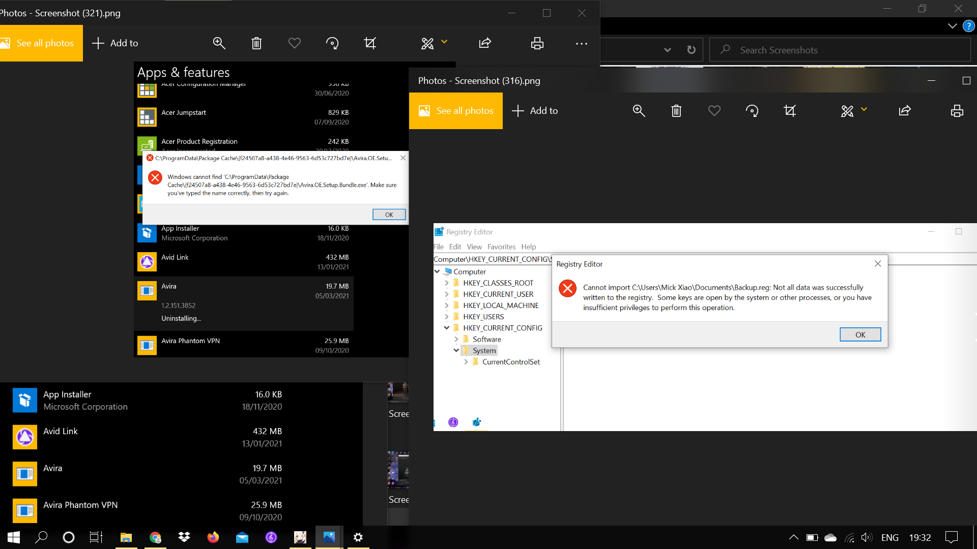Select the System key in registry tree
977x549 pixels.
tap(484, 350)
